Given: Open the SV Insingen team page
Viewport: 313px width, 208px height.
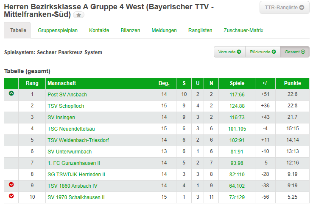Looking at the screenshot, I should coord(61,118).
